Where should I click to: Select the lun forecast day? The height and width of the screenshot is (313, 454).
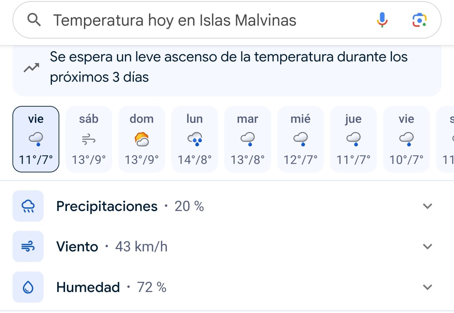(x=195, y=139)
